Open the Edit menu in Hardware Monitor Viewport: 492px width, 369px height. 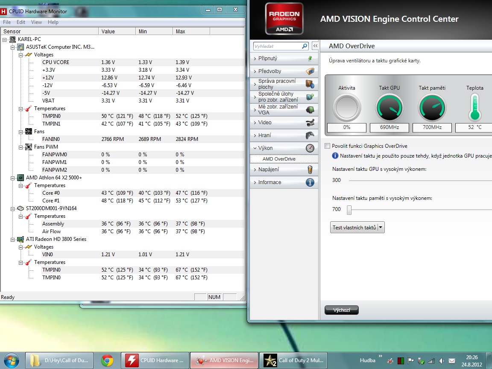tap(20, 22)
